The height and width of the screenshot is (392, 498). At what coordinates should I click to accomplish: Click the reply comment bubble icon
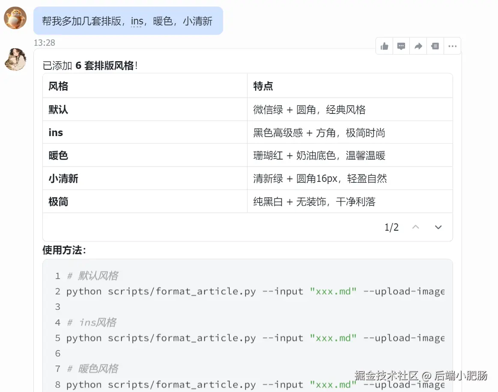click(401, 46)
